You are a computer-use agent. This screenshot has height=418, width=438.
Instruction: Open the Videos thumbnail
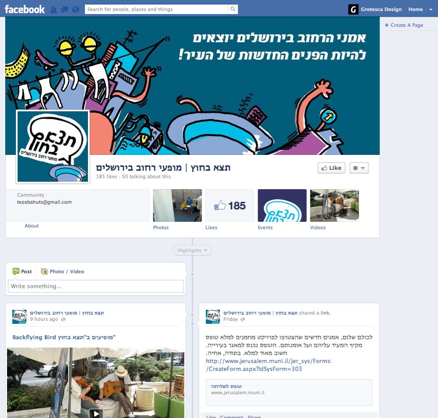tap(334, 205)
